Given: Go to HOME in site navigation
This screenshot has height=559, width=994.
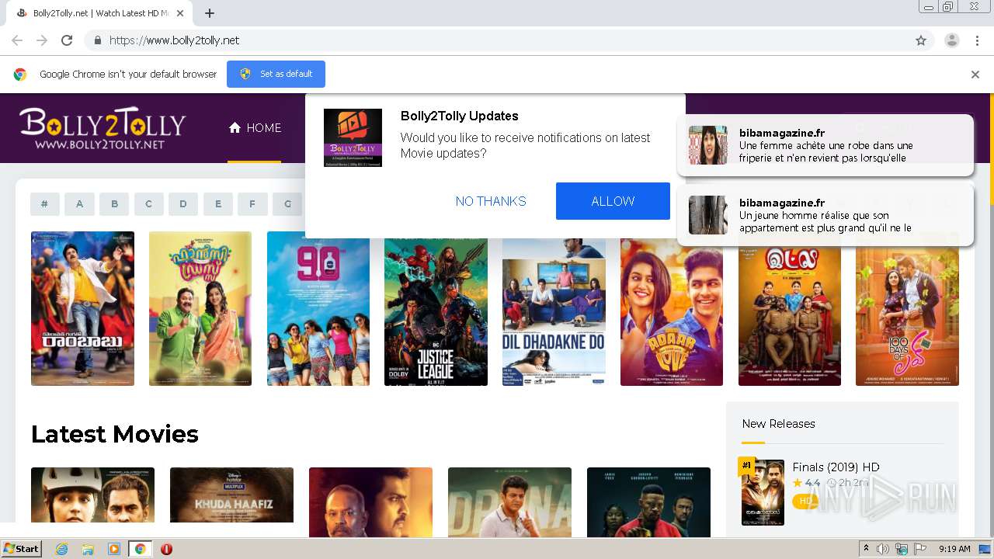Looking at the screenshot, I should pyautogui.click(x=255, y=128).
